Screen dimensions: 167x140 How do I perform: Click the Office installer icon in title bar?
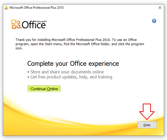(6, 8)
